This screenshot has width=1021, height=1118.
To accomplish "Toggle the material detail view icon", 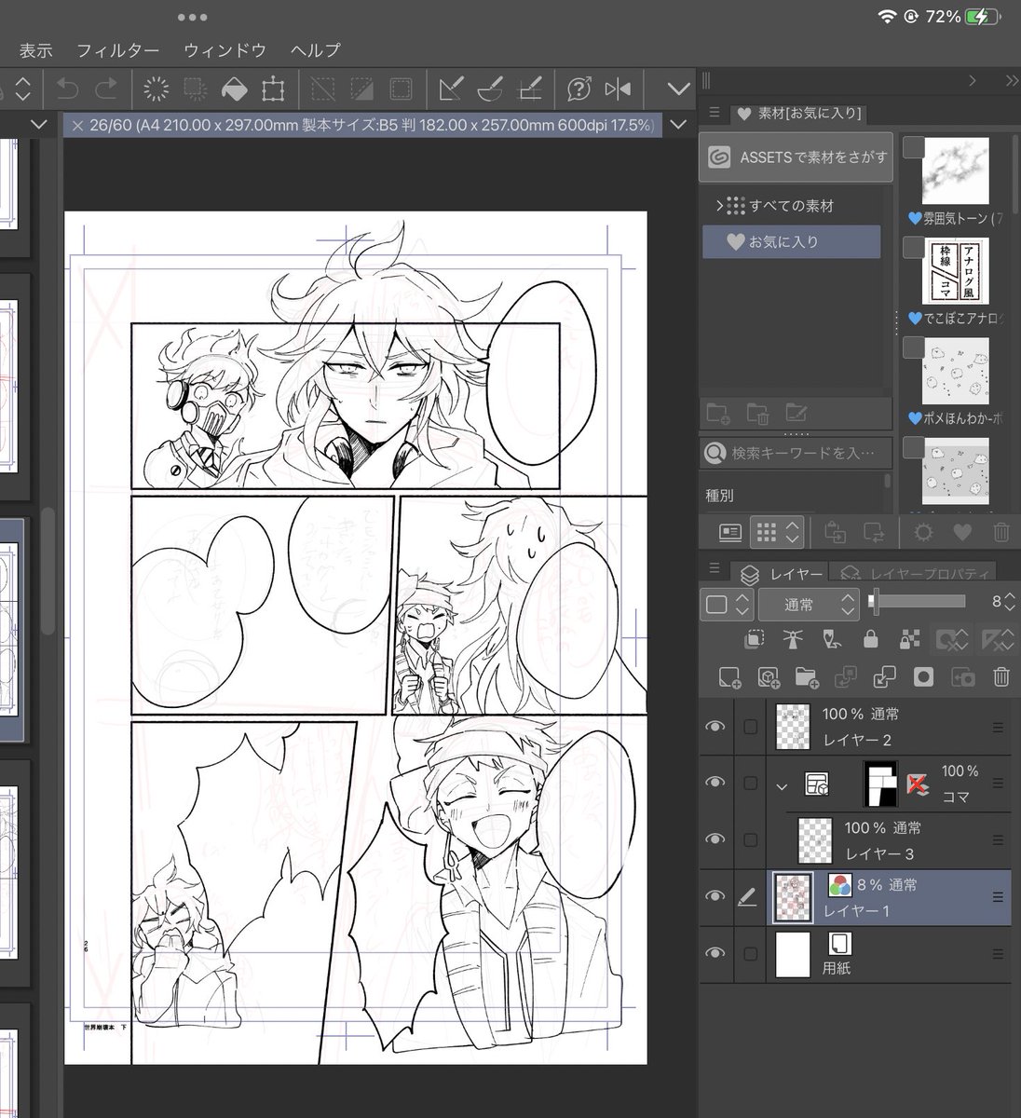I will [x=730, y=532].
